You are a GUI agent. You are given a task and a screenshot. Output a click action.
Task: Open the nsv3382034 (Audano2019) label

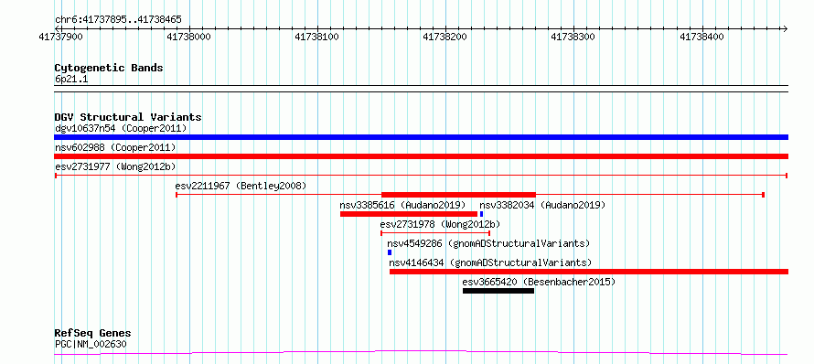542,205
